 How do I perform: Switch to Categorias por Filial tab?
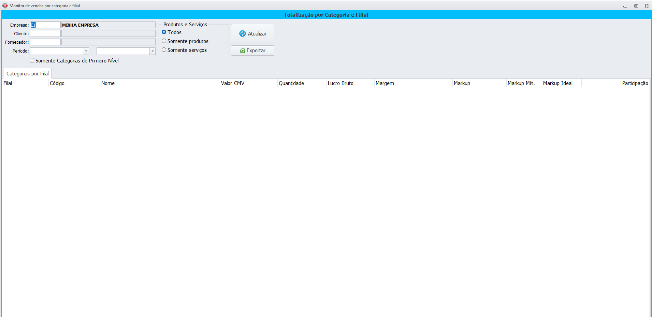(27, 73)
